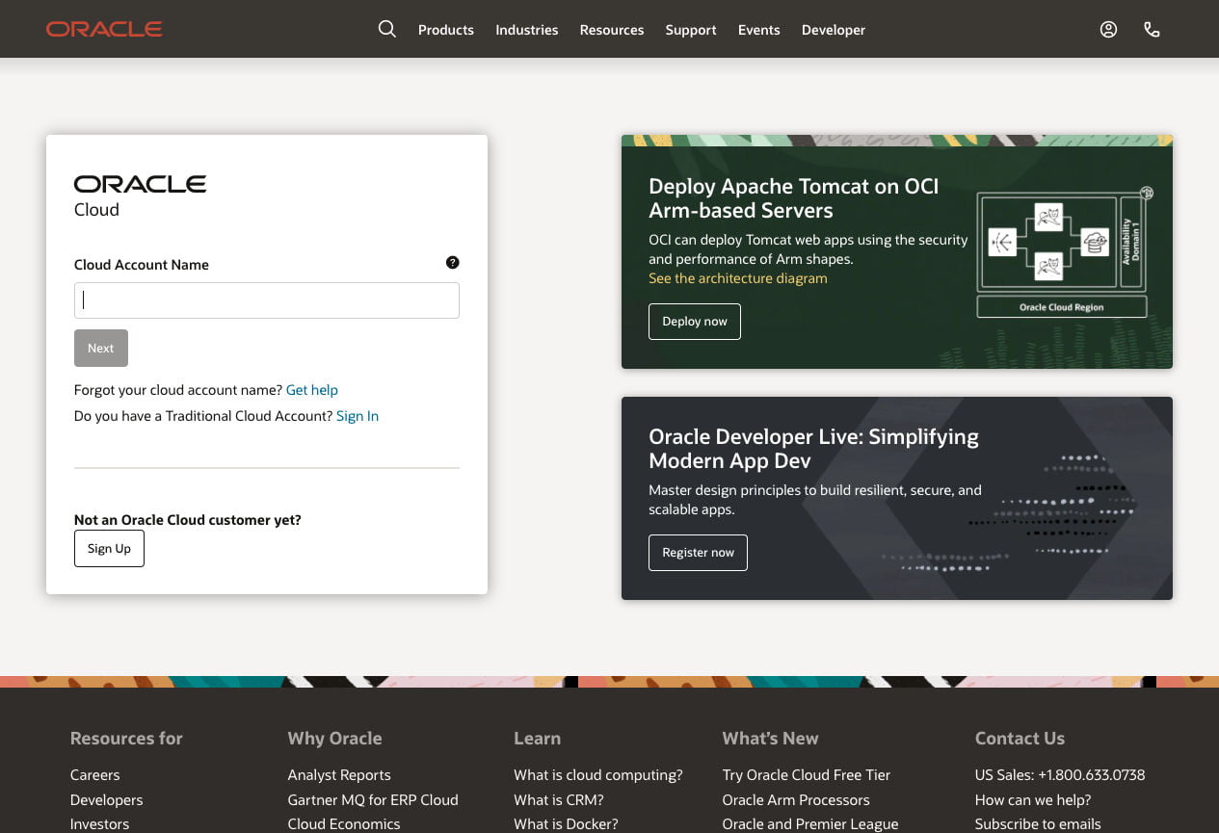The height and width of the screenshot is (833, 1219).
Task: Follow the Traditional Cloud Account Sign In link
Action: 357,416
